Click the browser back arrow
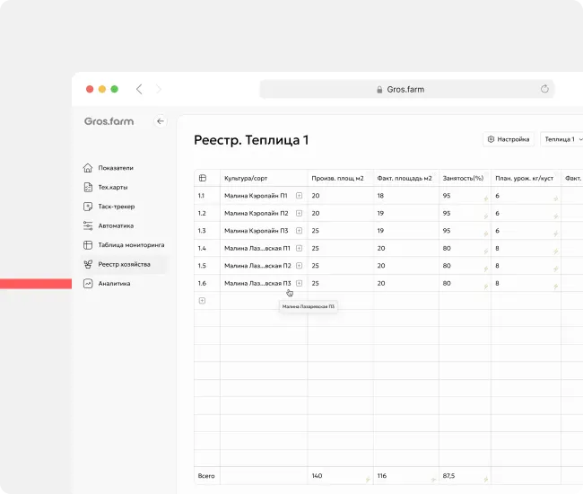The width and height of the screenshot is (583, 494). point(139,89)
